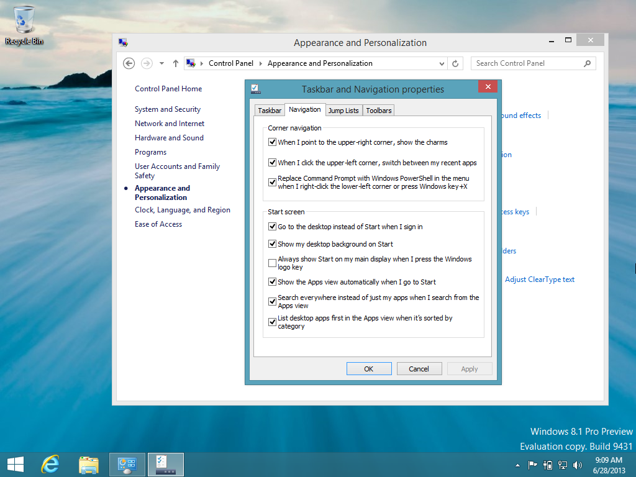Refresh the Control Panel address bar

(x=455, y=63)
